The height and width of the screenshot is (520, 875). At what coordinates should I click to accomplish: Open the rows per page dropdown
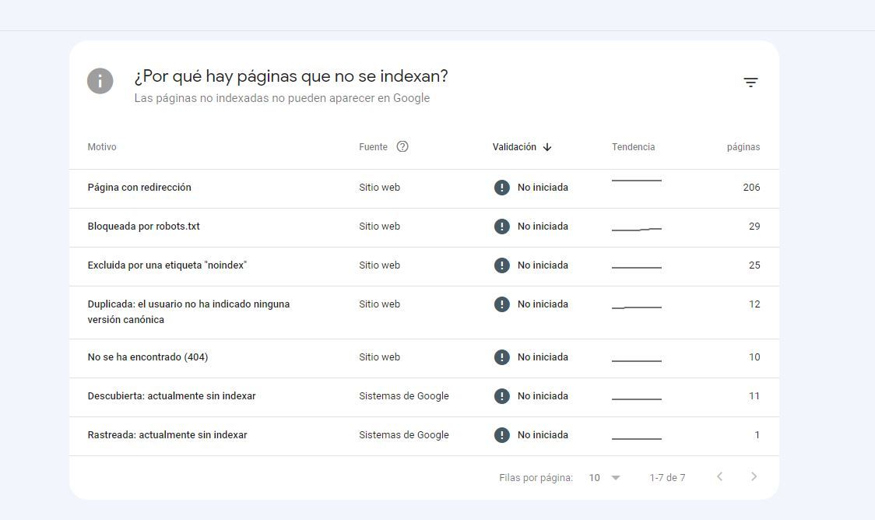604,478
